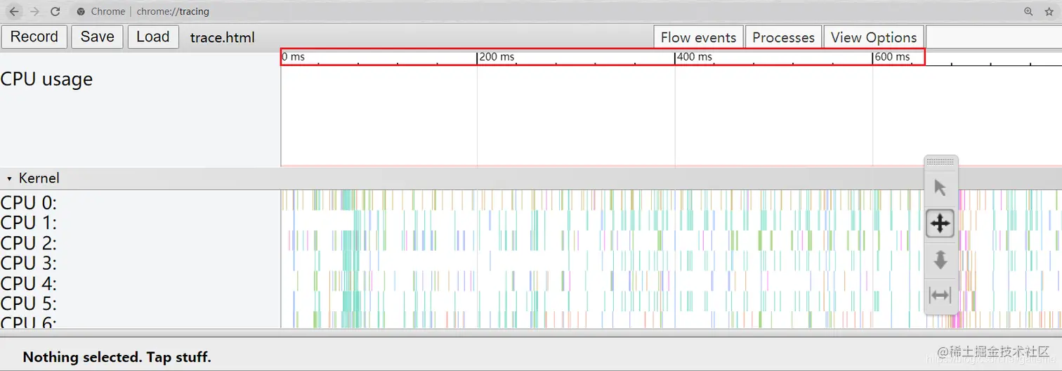This screenshot has width=1062, height=371.
Task: Select the CPU 0: row label
Action: [29, 202]
